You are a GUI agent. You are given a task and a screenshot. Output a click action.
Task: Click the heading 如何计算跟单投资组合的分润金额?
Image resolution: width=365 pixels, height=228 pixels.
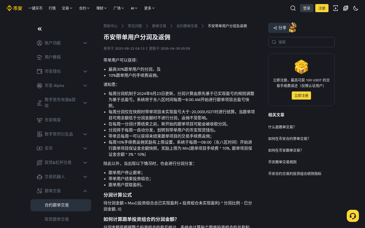[140, 219]
